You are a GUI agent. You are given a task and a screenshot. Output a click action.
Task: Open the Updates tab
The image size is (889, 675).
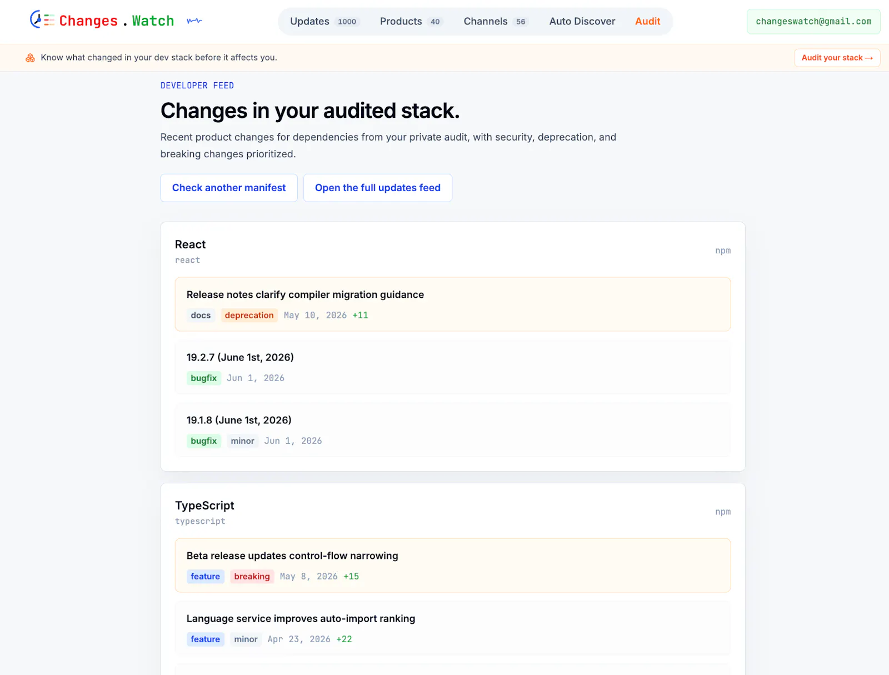click(x=325, y=21)
